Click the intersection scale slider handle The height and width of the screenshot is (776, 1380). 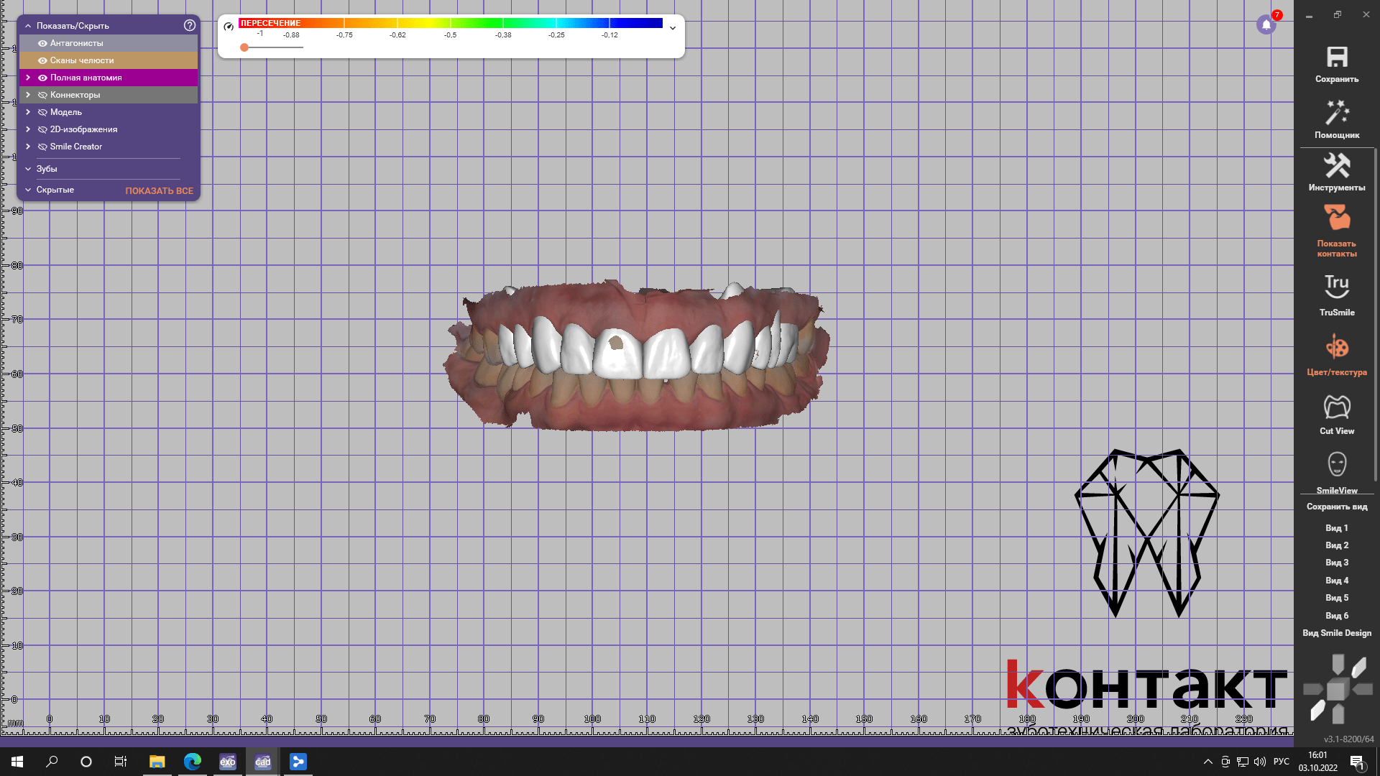[x=244, y=47]
